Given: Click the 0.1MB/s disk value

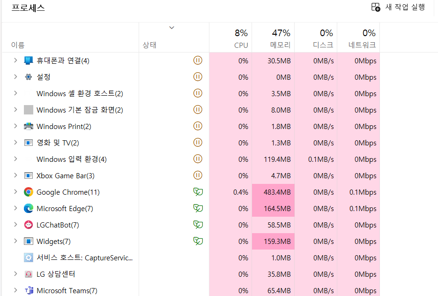Looking at the screenshot, I should [x=321, y=159].
